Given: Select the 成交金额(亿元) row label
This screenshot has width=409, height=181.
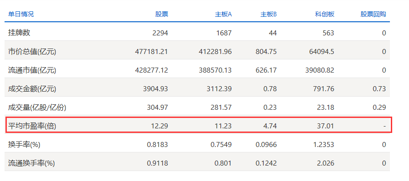Looking at the screenshot, I should click(x=32, y=89).
